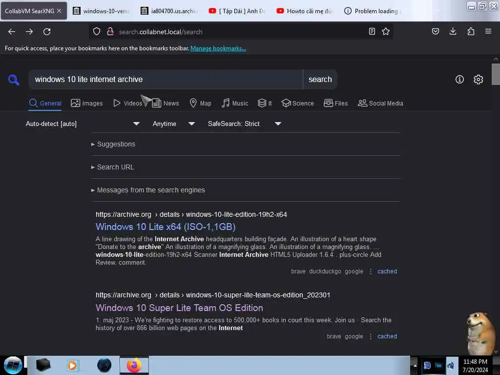Screen dimensions: 500x375
Task: Open the Firefox downloads panel
Action: (x=453, y=31)
